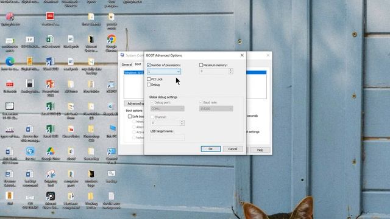The width and height of the screenshot is (390, 219).
Task: Select the Working Folder desktop folder
Action: 91,196
